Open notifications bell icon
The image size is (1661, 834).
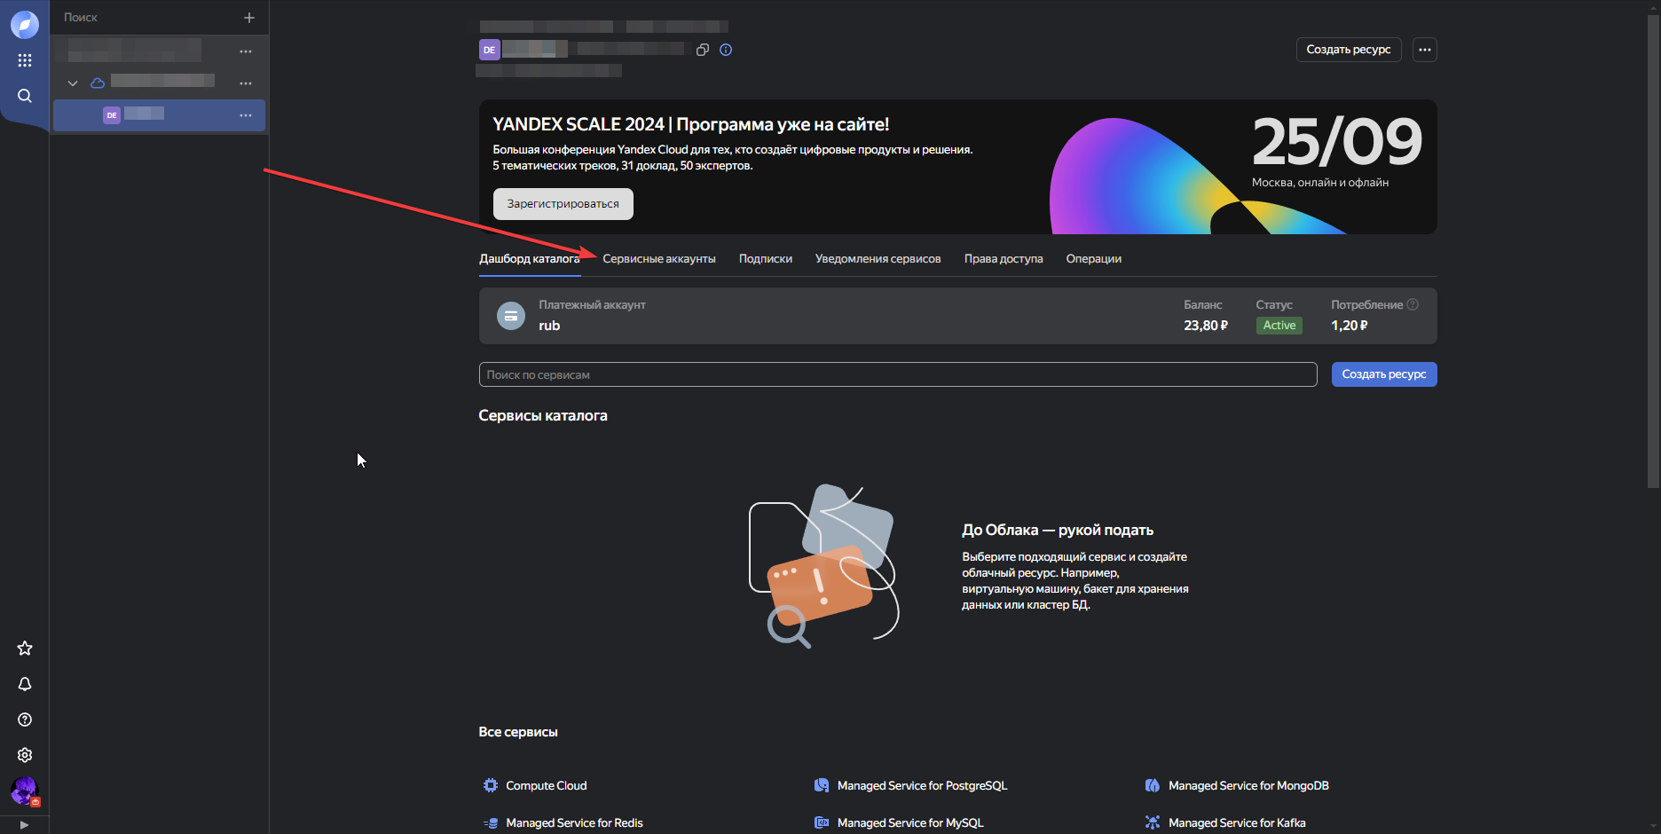click(25, 684)
